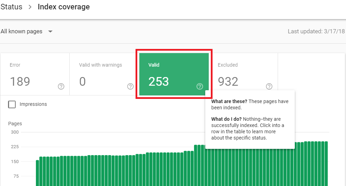Viewport: 346px width, 186px height.
Task: Select the Error status card
Action: tap(35, 74)
